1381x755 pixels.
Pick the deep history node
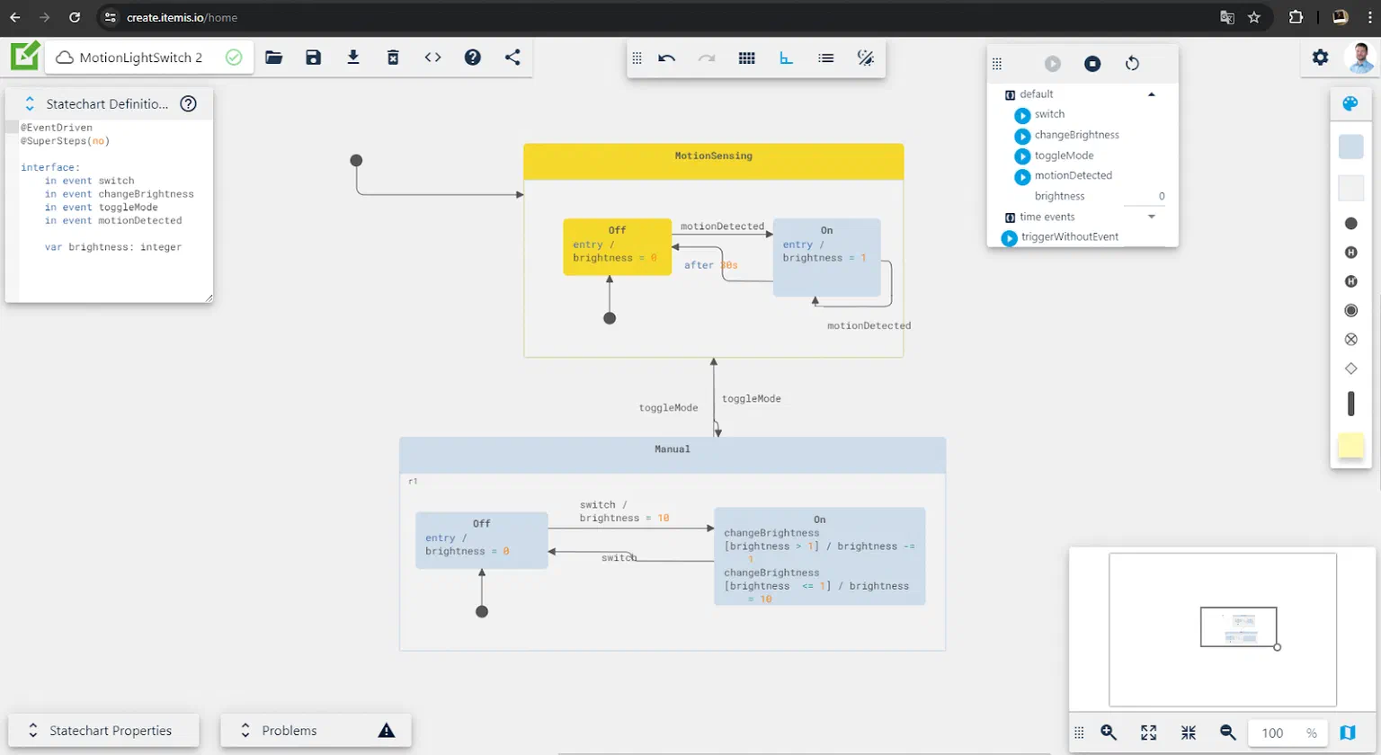pos(1350,281)
